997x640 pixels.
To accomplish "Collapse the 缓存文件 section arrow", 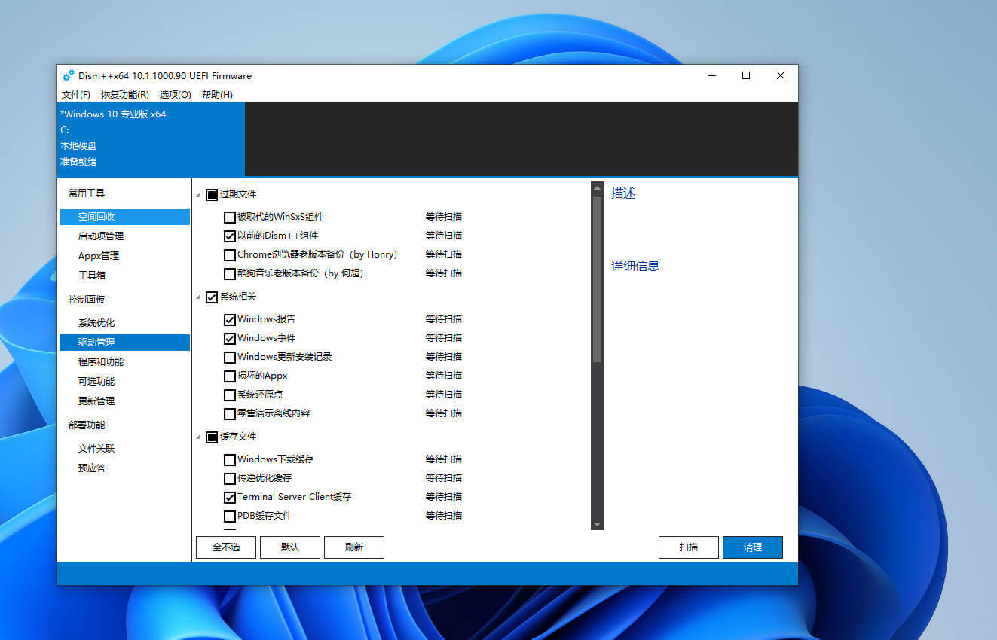I will (199, 437).
